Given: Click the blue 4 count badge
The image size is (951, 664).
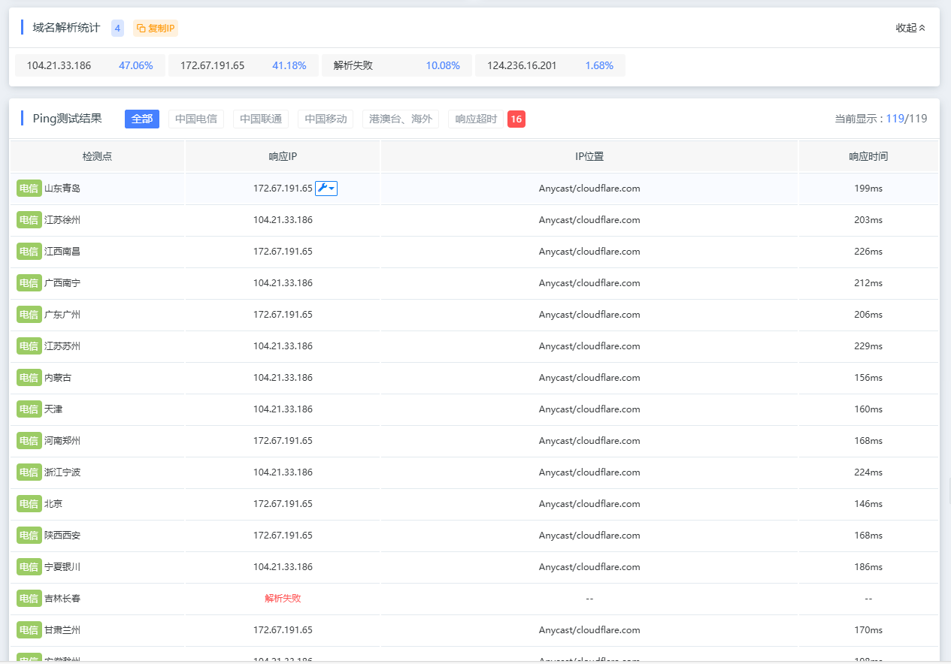Looking at the screenshot, I should coord(117,28).
